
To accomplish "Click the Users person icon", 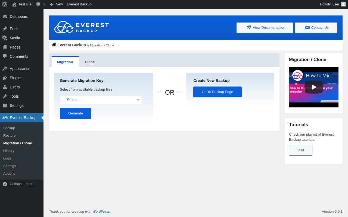I will coord(5,87).
